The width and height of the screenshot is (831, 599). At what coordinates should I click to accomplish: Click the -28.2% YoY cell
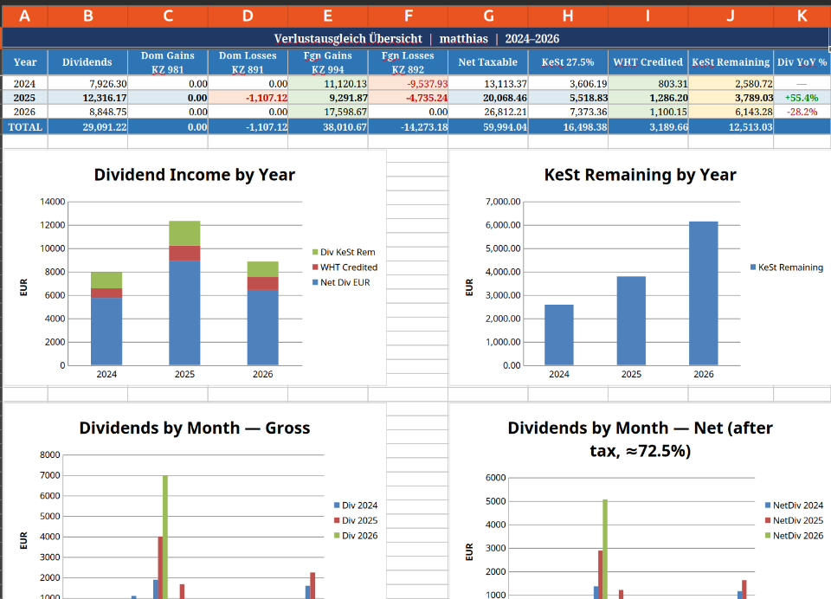[802, 112]
